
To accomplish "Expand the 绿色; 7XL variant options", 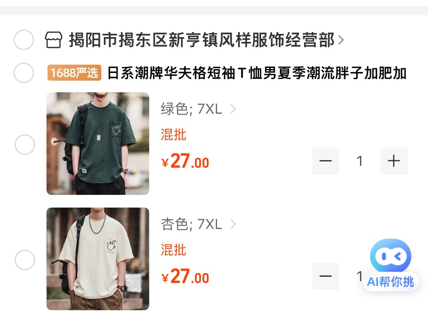I will coord(198,109).
